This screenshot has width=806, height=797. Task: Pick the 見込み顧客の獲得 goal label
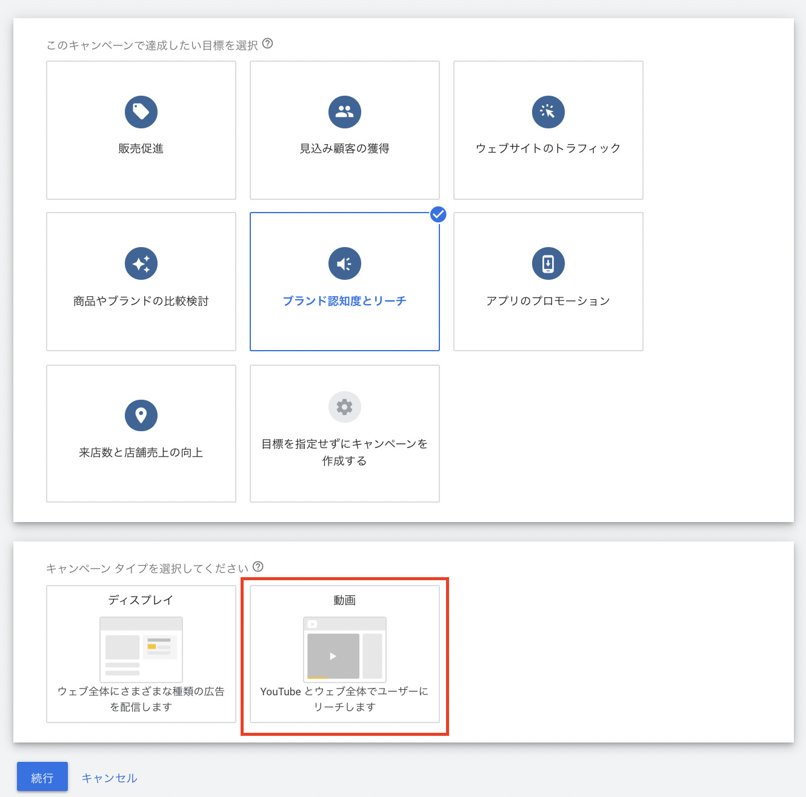click(x=345, y=148)
